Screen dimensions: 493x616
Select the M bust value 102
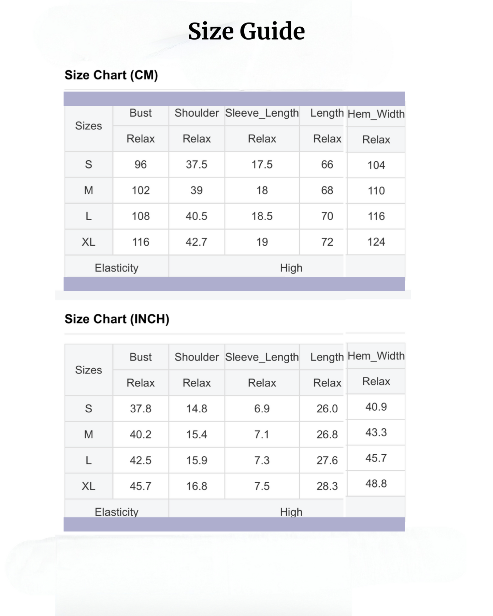coord(141,190)
